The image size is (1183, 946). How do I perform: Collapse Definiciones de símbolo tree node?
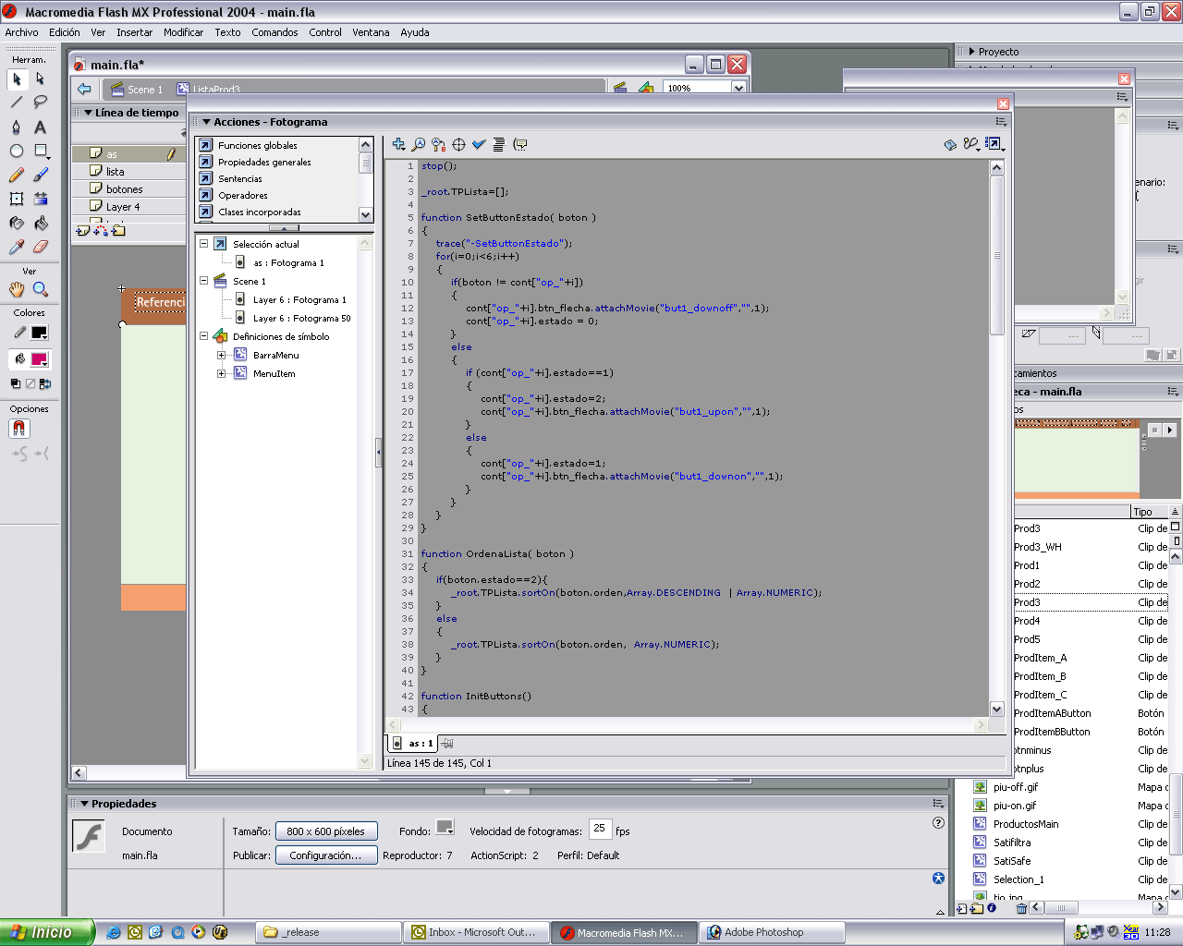point(203,336)
